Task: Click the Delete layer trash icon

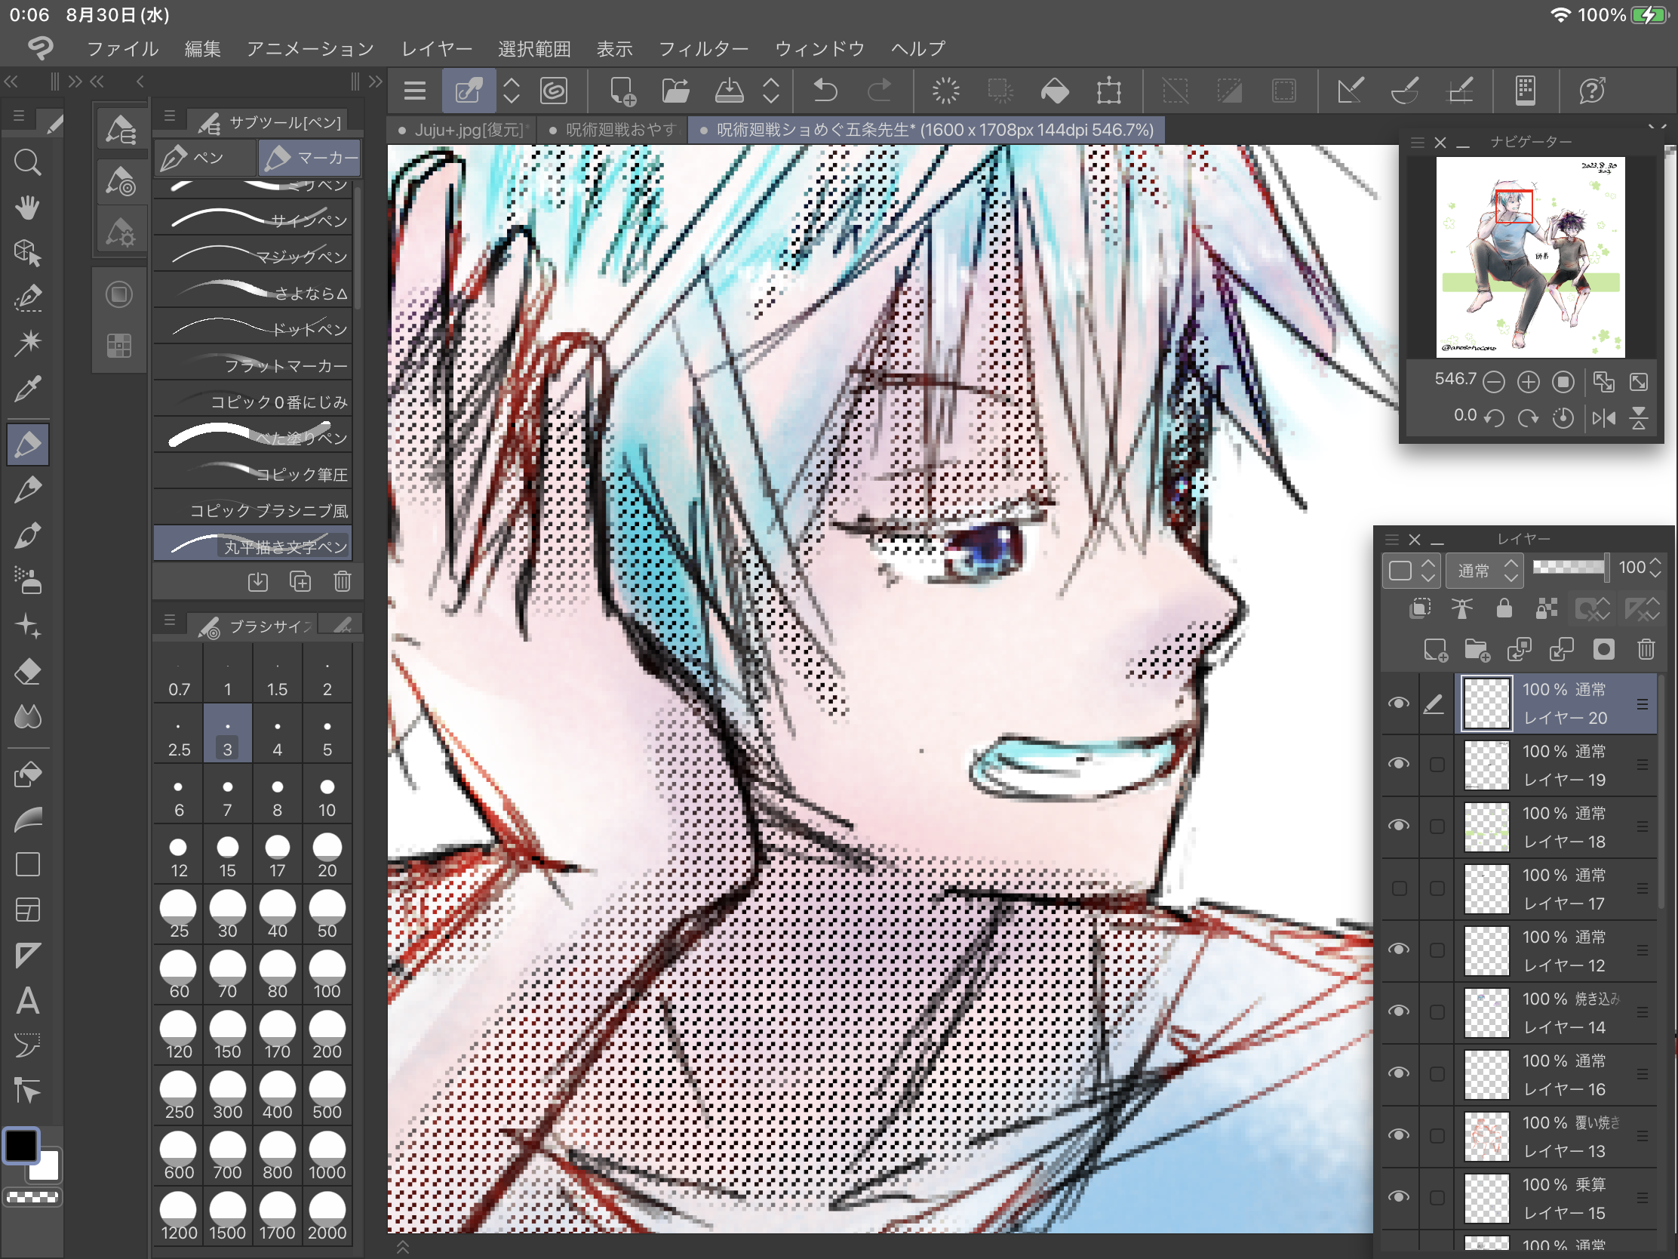Action: pyautogui.click(x=1646, y=650)
